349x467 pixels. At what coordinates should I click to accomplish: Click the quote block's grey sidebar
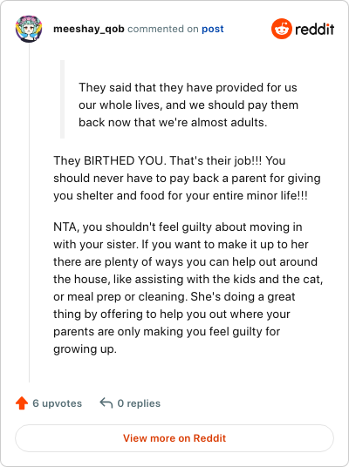[62, 99]
